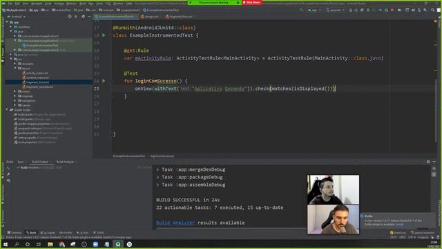
Task: Switch to the Sync tab in the build panel
Action: [x=20, y=162]
